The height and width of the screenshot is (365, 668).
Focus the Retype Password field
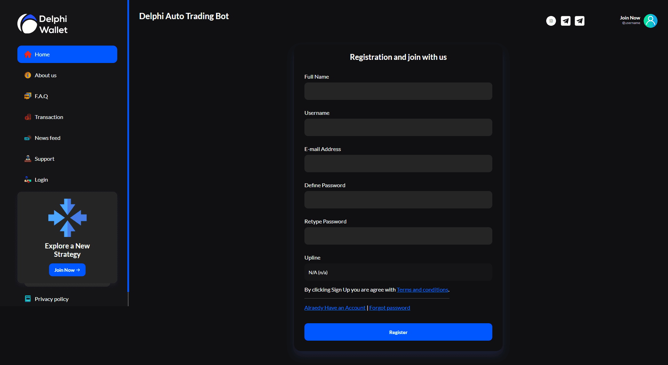(x=398, y=236)
